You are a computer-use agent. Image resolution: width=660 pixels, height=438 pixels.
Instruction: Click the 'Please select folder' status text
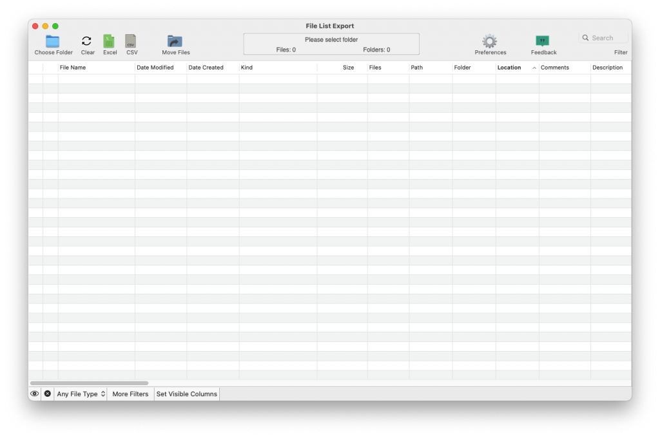coord(331,39)
